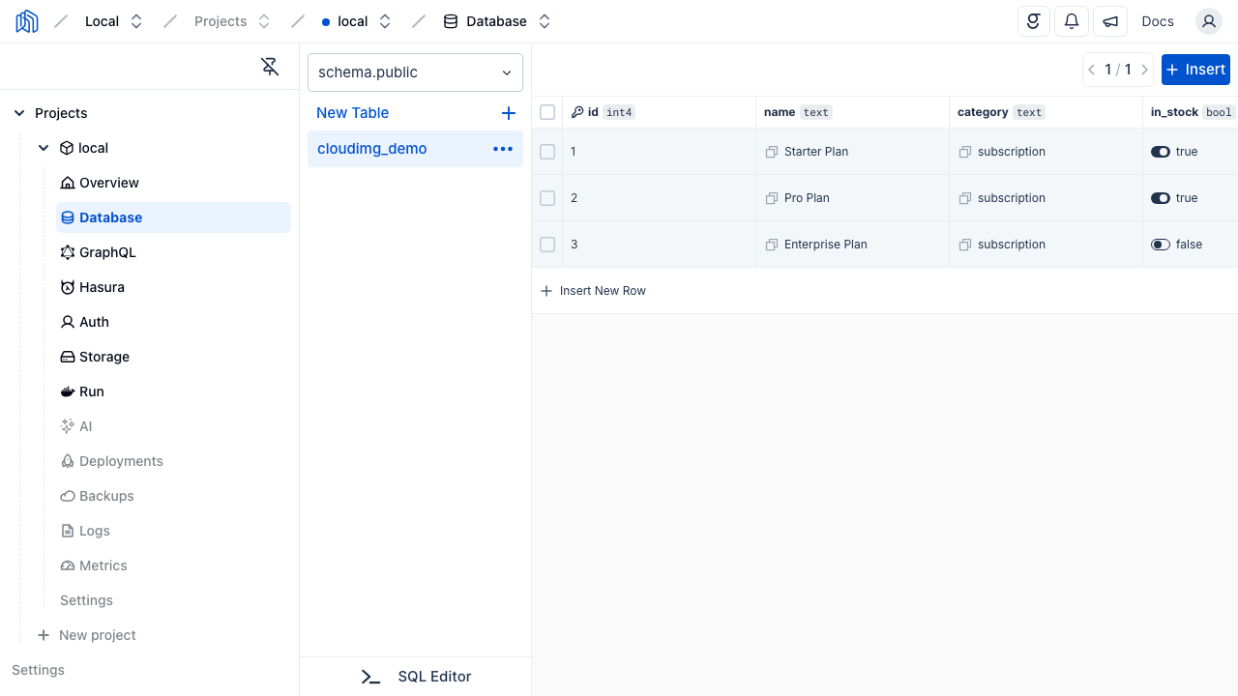Toggle in_stock for Pro Plan
The width and height of the screenshot is (1238, 696).
[1161, 198]
